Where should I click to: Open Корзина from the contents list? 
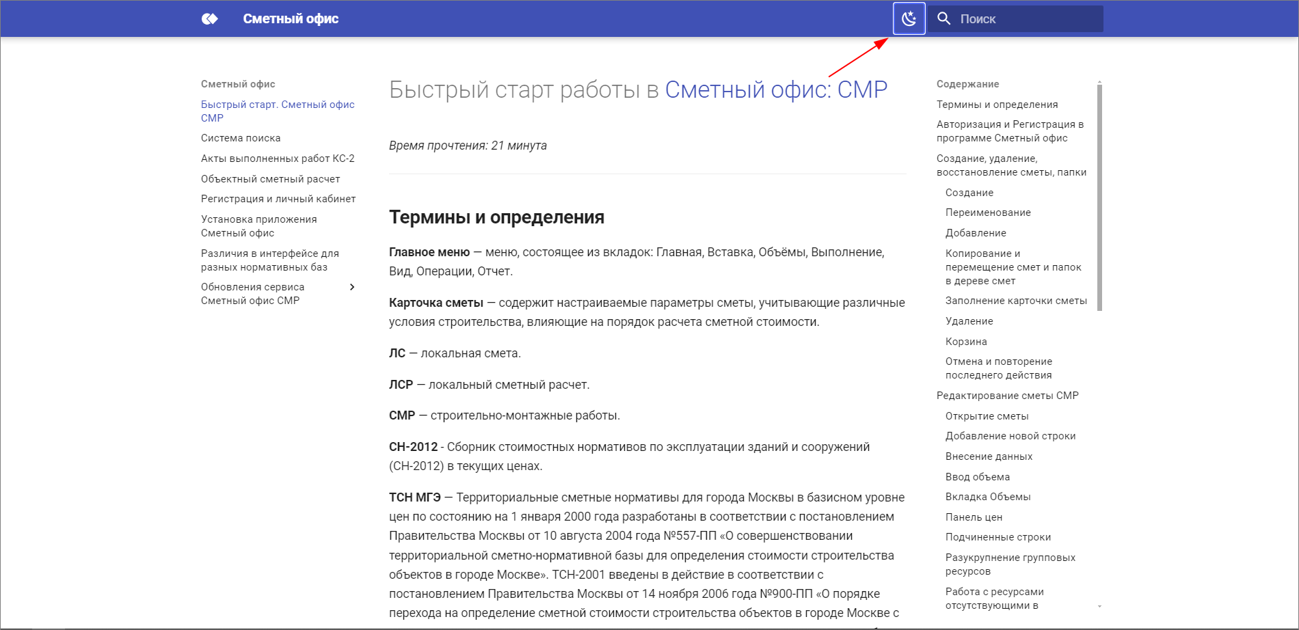(x=966, y=341)
